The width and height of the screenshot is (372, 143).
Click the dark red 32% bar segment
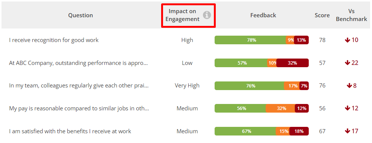(293, 63)
